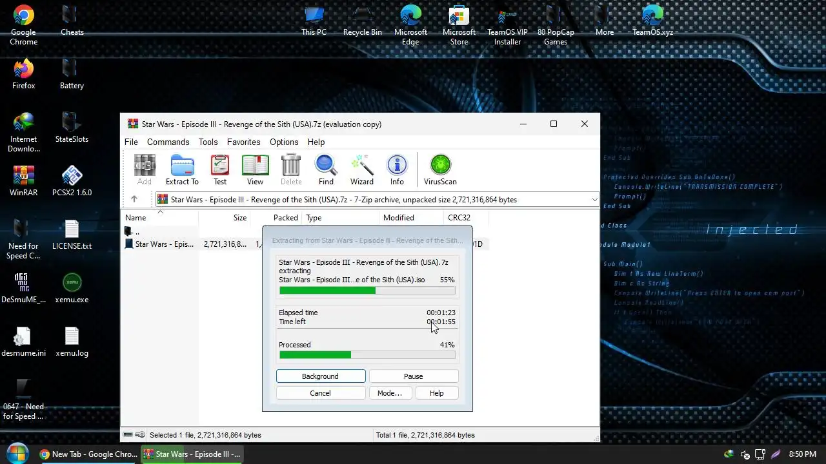The image size is (826, 464).
Task: Select the Recycle Bin desktop icon
Action: (x=362, y=21)
